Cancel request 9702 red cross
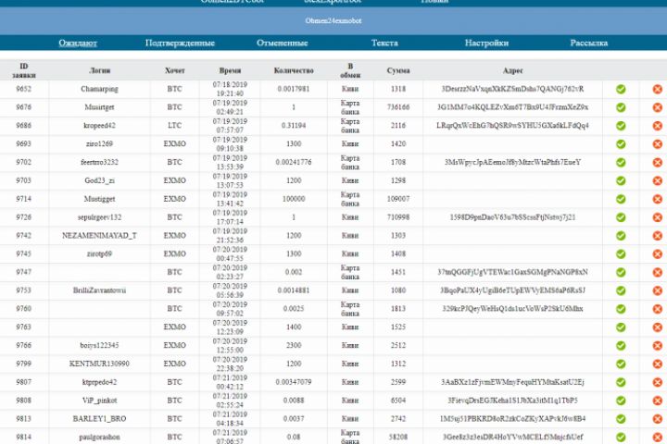 click(x=657, y=162)
